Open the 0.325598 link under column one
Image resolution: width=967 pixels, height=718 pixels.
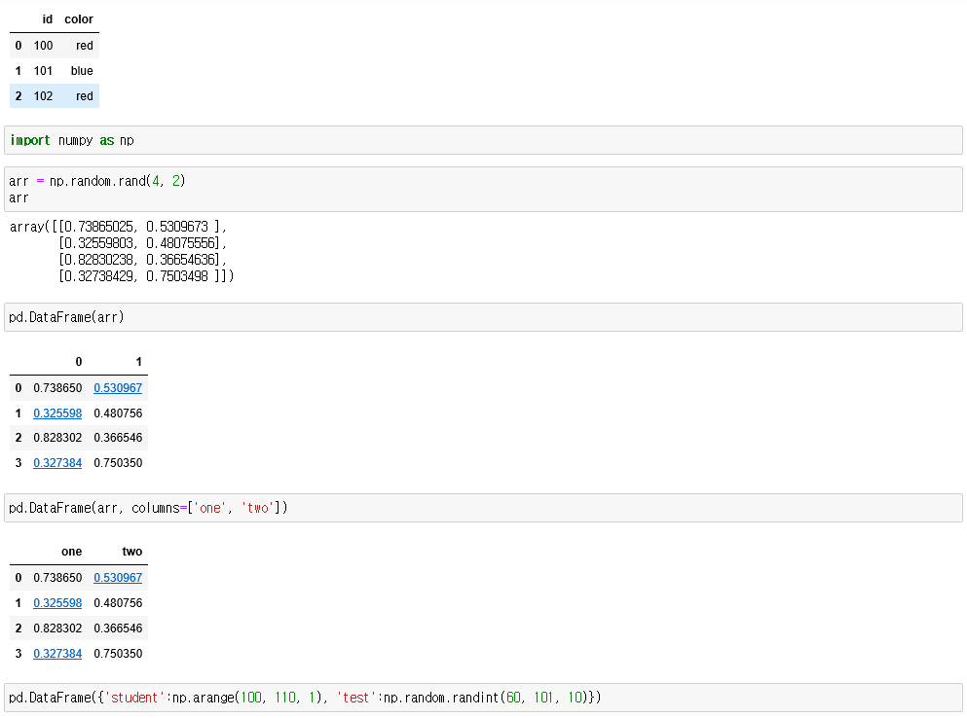pos(57,603)
